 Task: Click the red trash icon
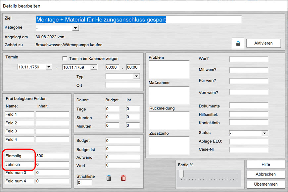123,178
